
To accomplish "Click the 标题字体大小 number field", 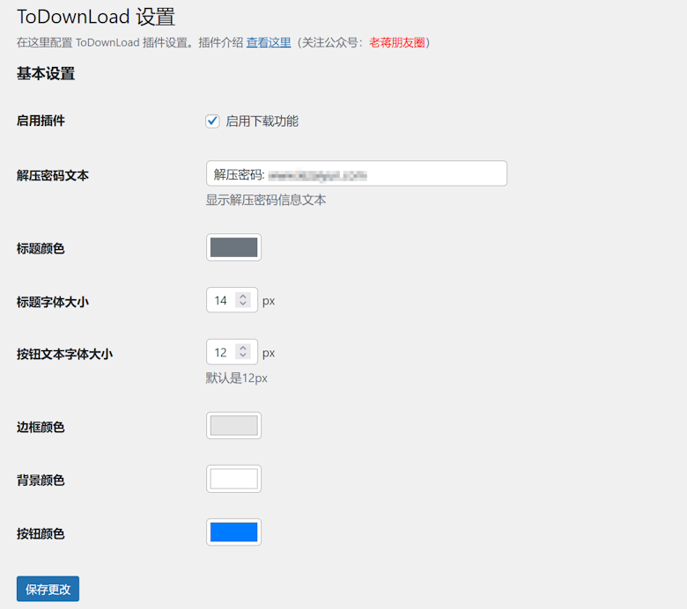I will [x=232, y=300].
